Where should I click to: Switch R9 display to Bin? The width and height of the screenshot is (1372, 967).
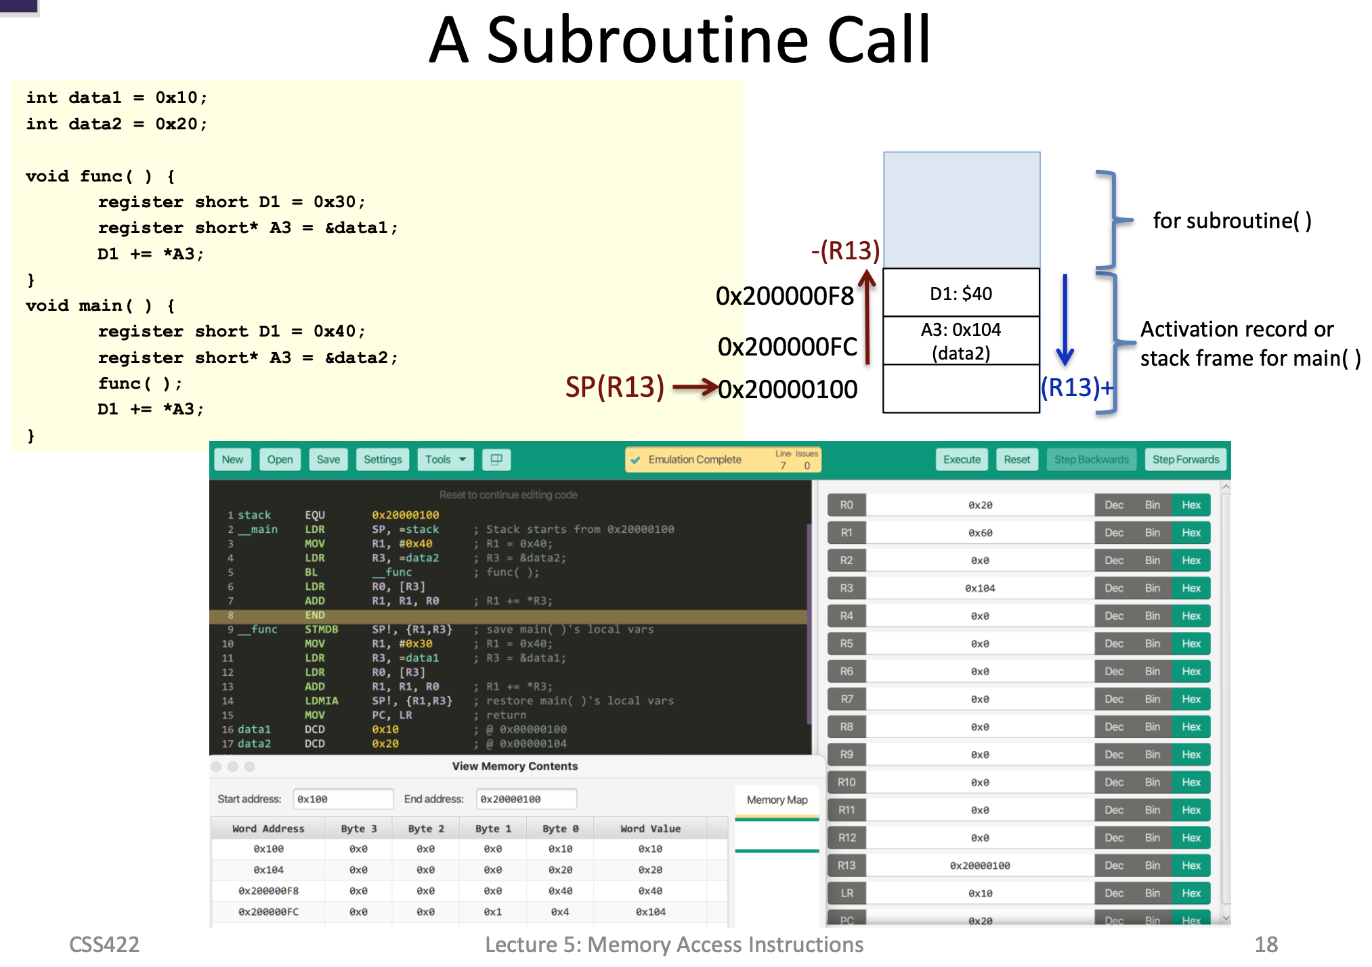1153,754
